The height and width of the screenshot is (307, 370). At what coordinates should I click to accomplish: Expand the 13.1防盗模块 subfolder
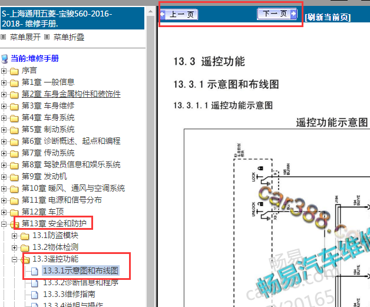click(x=14, y=236)
